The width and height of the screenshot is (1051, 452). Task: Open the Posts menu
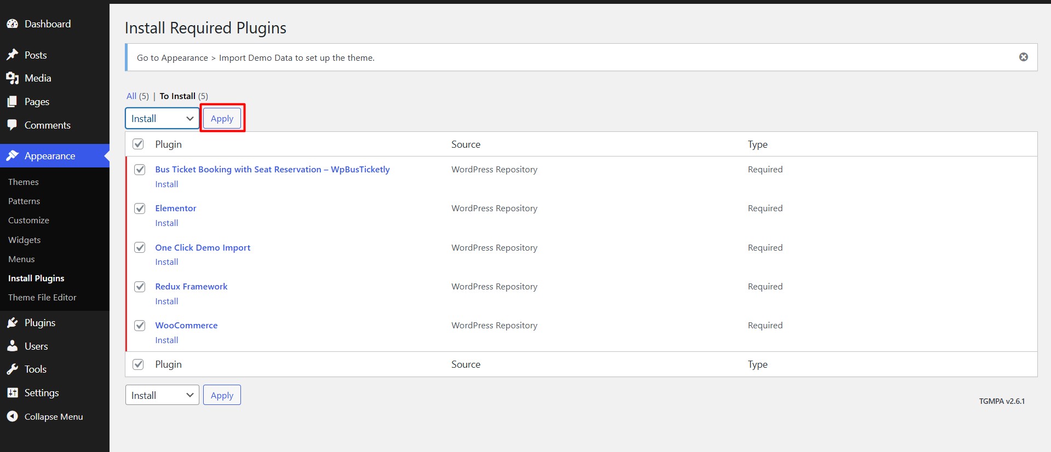click(36, 55)
